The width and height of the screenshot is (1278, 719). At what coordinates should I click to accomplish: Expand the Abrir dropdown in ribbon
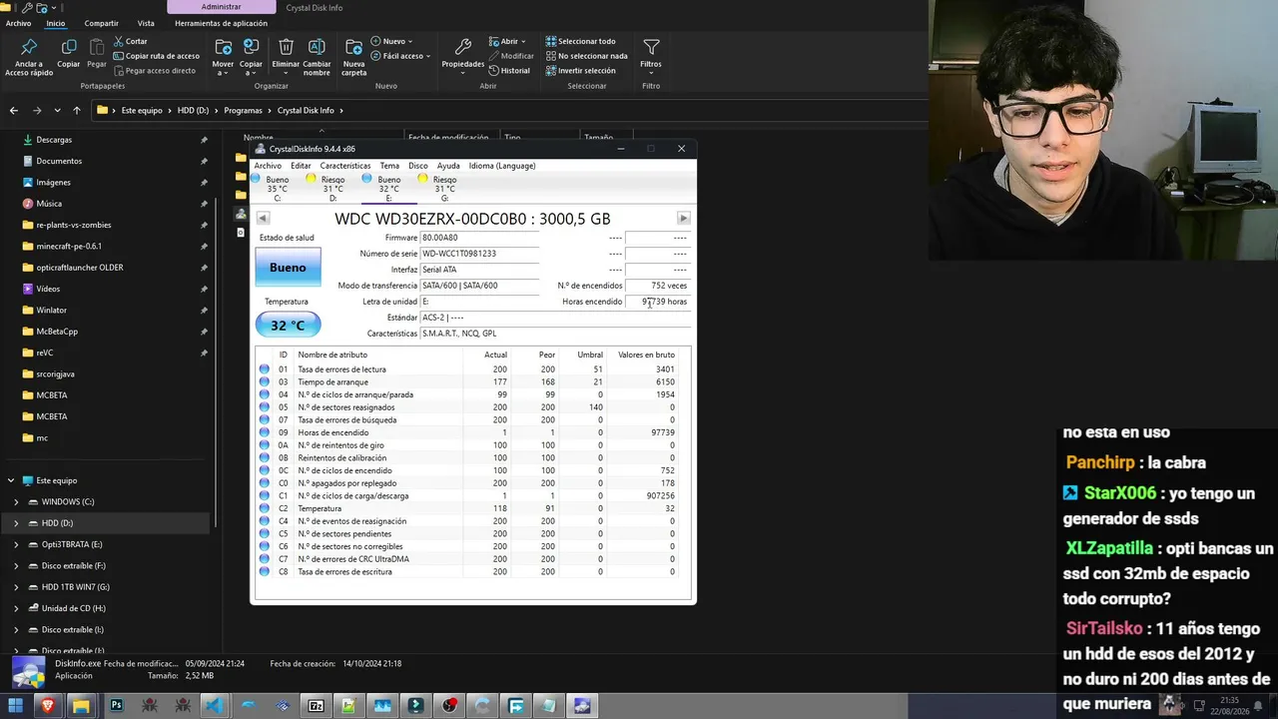click(x=509, y=42)
